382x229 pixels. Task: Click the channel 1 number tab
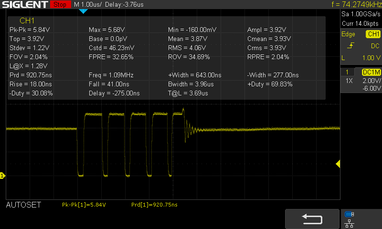click(347, 72)
